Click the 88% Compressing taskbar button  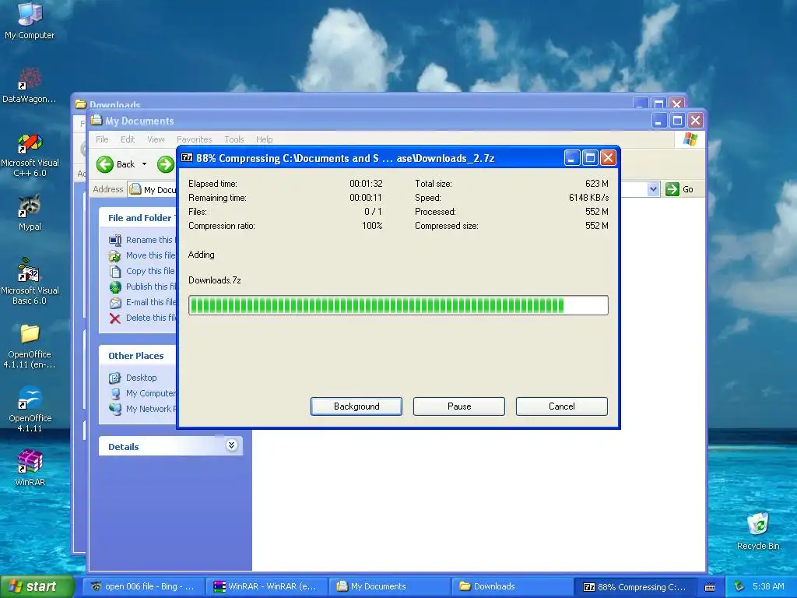click(x=636, y=587)
